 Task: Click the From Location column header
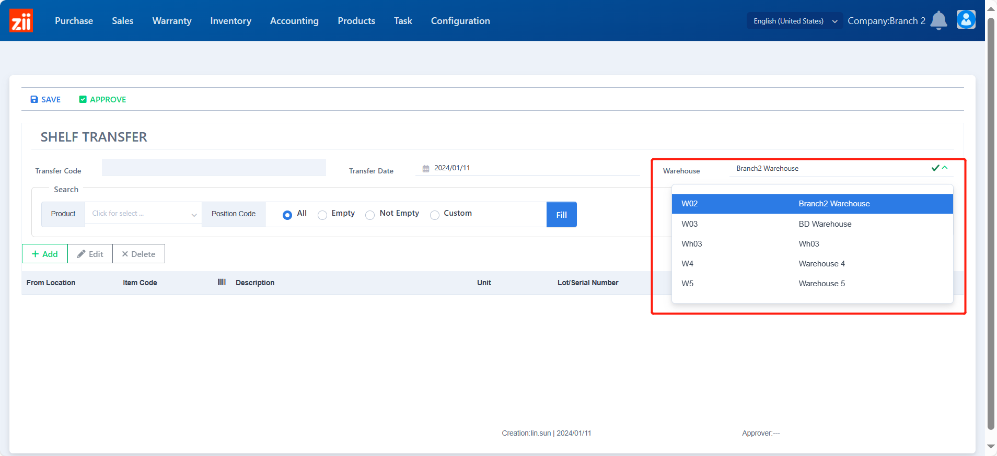pyautogui.click(x=51, y=283)
